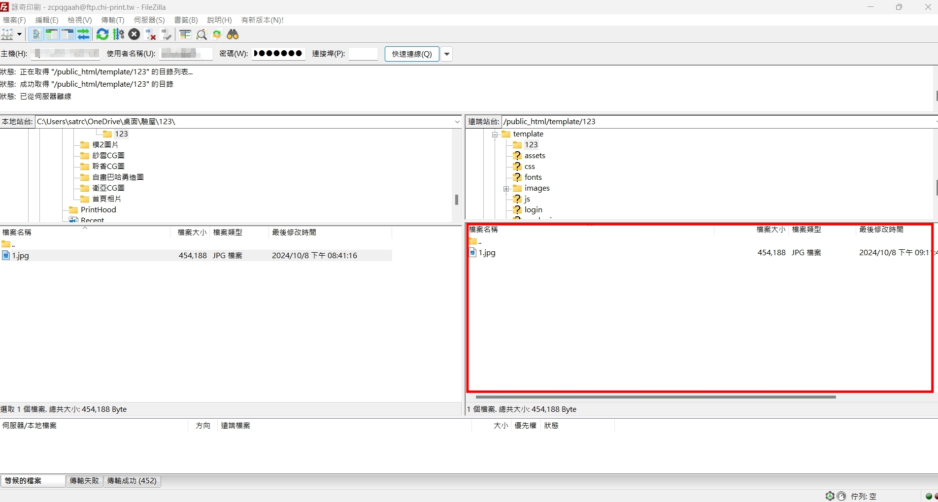This screenshot has width=938, height=502.
Task: Toggle synchronized browsing icon
Action: (217, 34)
